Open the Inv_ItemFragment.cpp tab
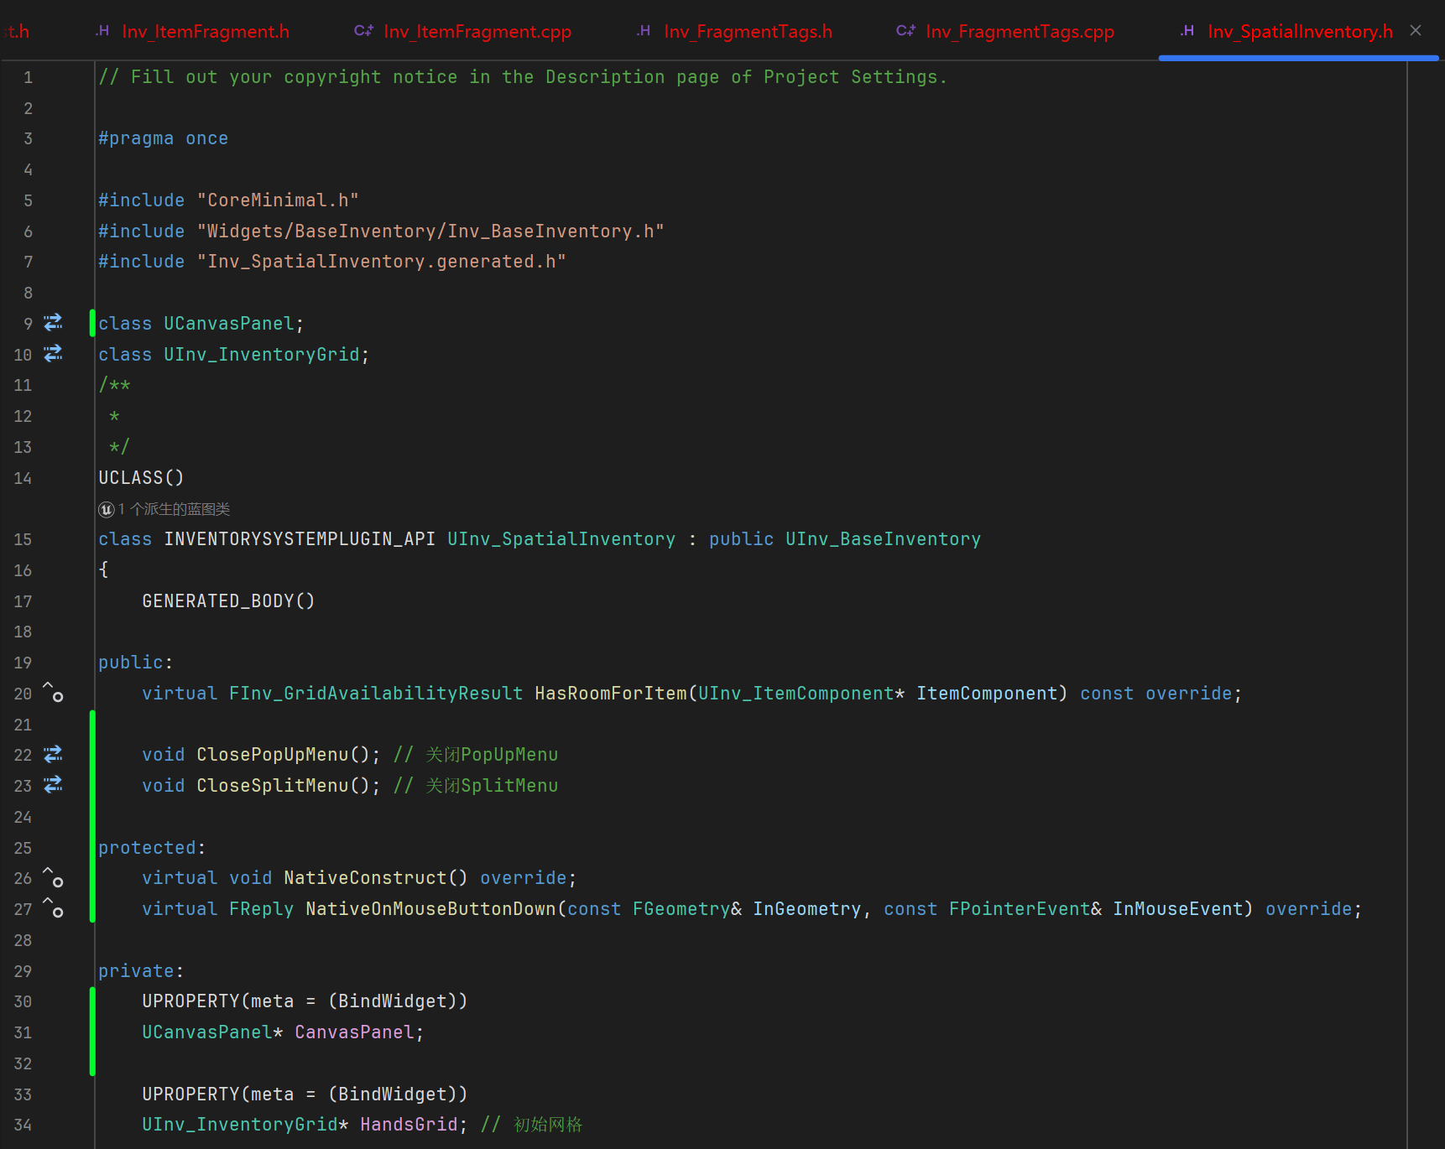 point(477,32)
